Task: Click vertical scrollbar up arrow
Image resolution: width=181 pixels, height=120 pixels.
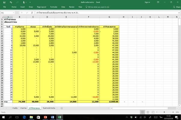Action: pos(179,17)
